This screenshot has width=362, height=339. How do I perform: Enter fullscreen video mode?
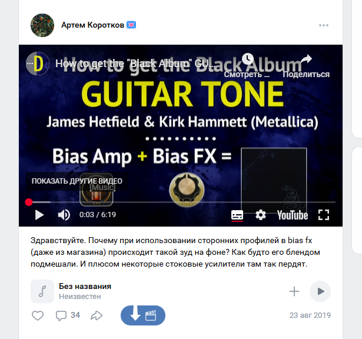pos(324,215)
